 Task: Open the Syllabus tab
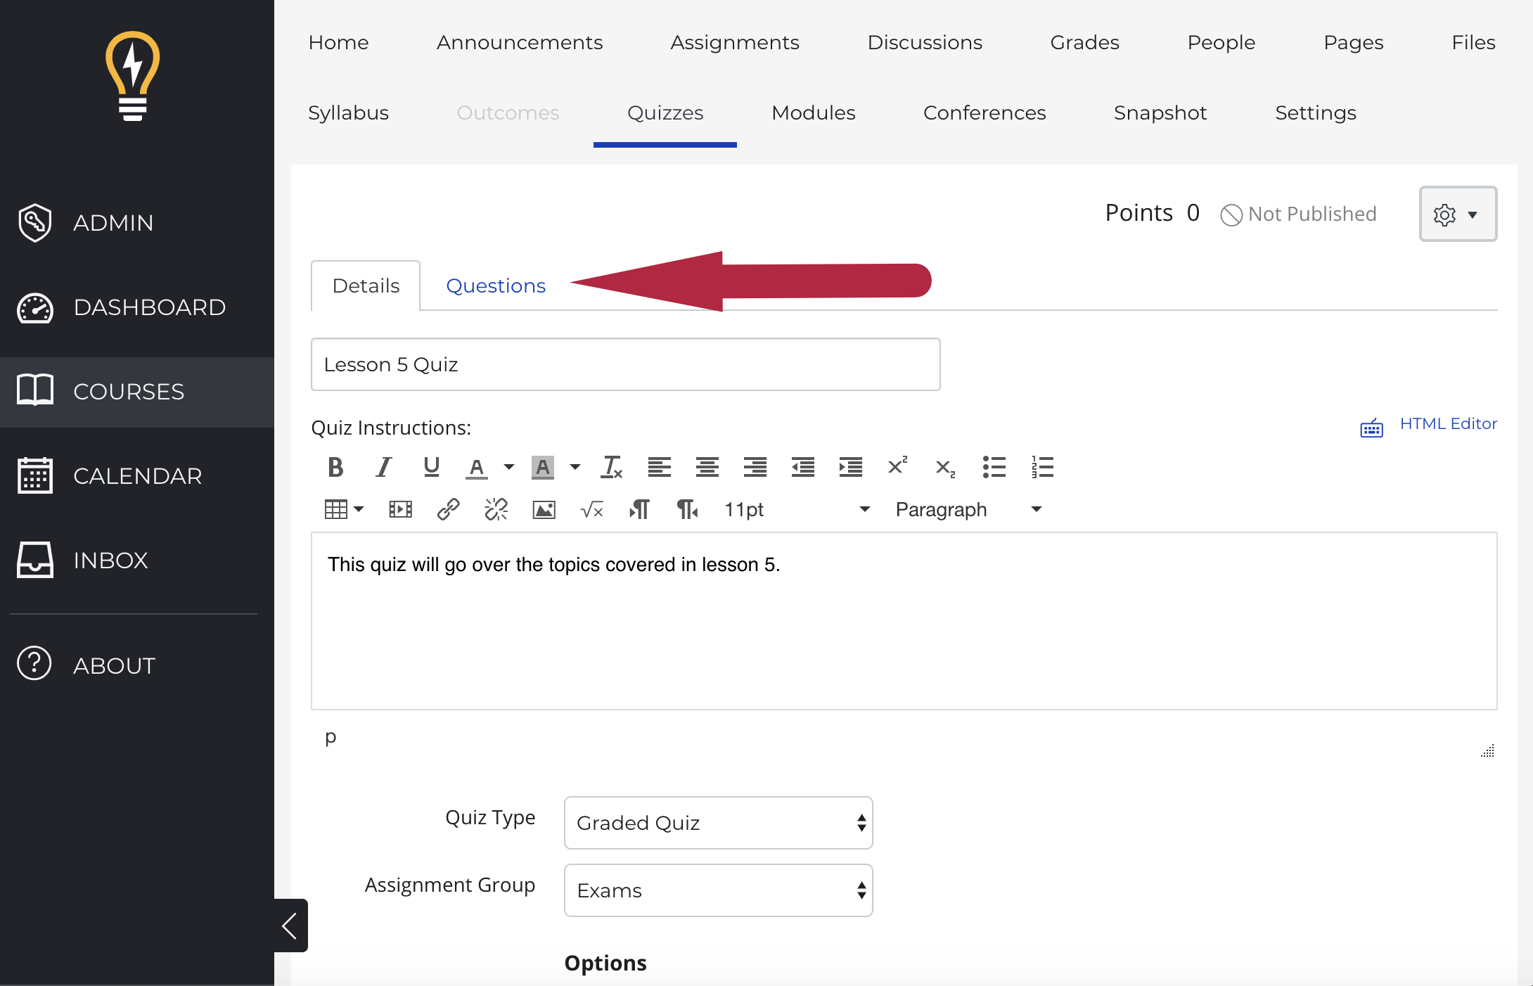click(348, 113)
